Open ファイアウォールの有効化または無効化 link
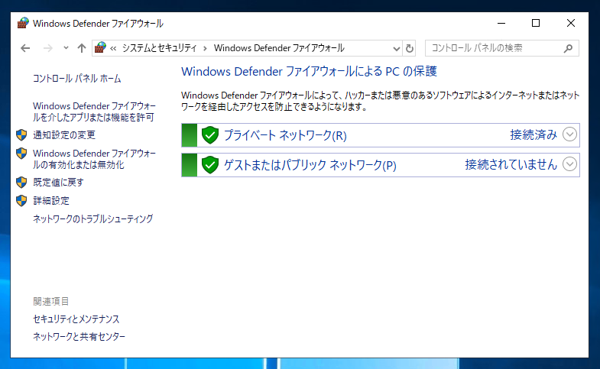Image resolution: width=600 pixels, height=369 pixels. point(94,159)
